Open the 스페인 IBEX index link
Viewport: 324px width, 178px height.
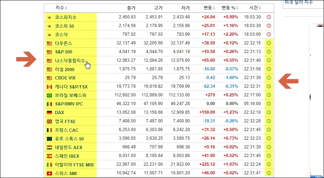click(67, 156)
